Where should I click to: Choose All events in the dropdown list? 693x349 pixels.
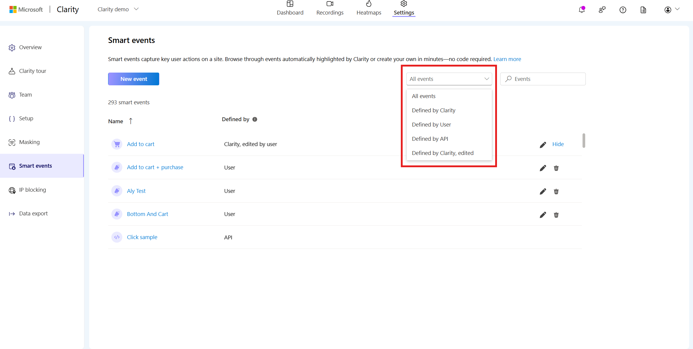[449, 96]
